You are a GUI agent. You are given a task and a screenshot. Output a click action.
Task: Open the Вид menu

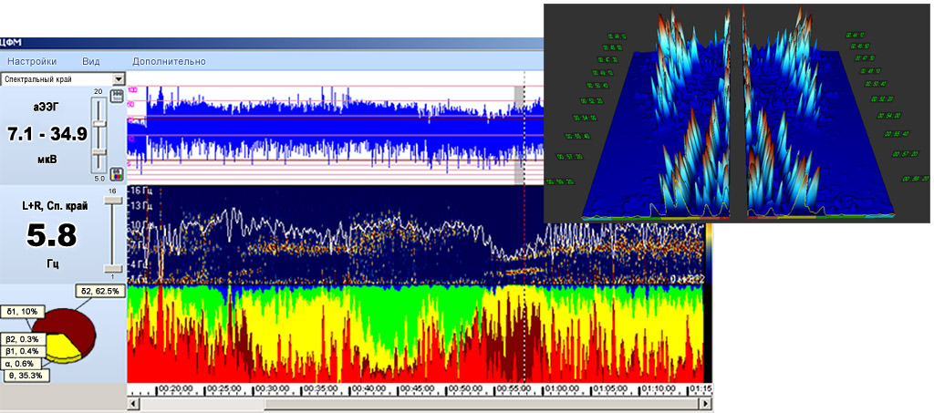click(x=91, y=61)
